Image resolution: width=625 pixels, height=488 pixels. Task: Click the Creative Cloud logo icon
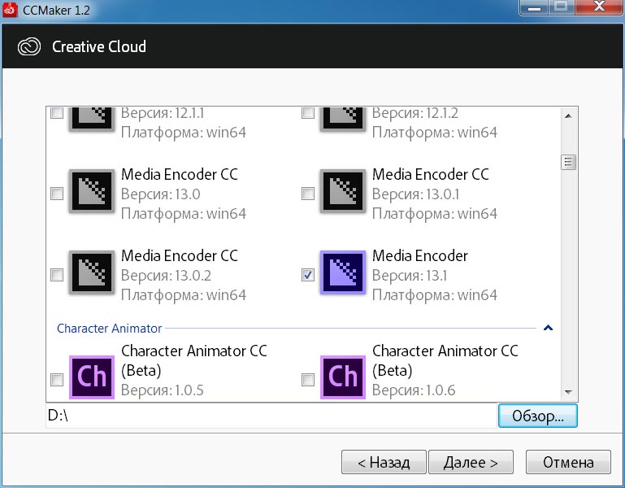tap(29, 46)
